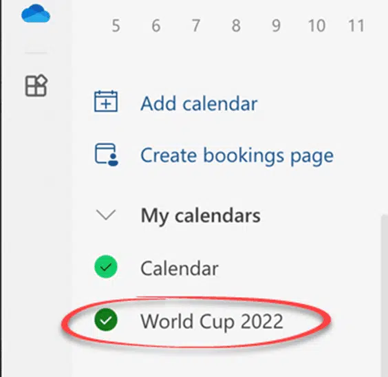Open the OneDrive cloud icon
Image resolution: width=388 pixels, height=377 pixels.
pyautogui.click(x=36, y=14)
